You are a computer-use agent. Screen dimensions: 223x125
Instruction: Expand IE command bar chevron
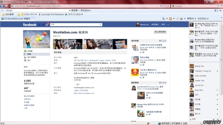pyautogui.click(x=222, y=18)
